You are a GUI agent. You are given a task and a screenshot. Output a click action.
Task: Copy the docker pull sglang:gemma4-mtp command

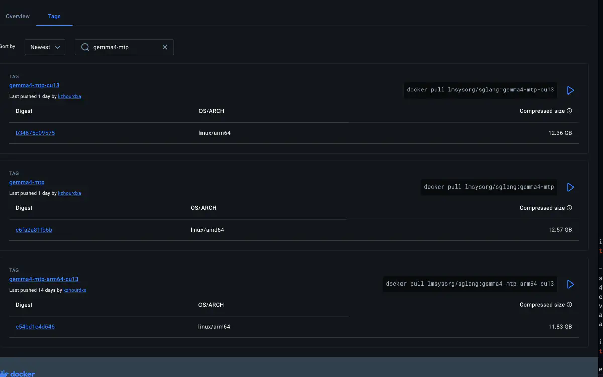point(488,187)
